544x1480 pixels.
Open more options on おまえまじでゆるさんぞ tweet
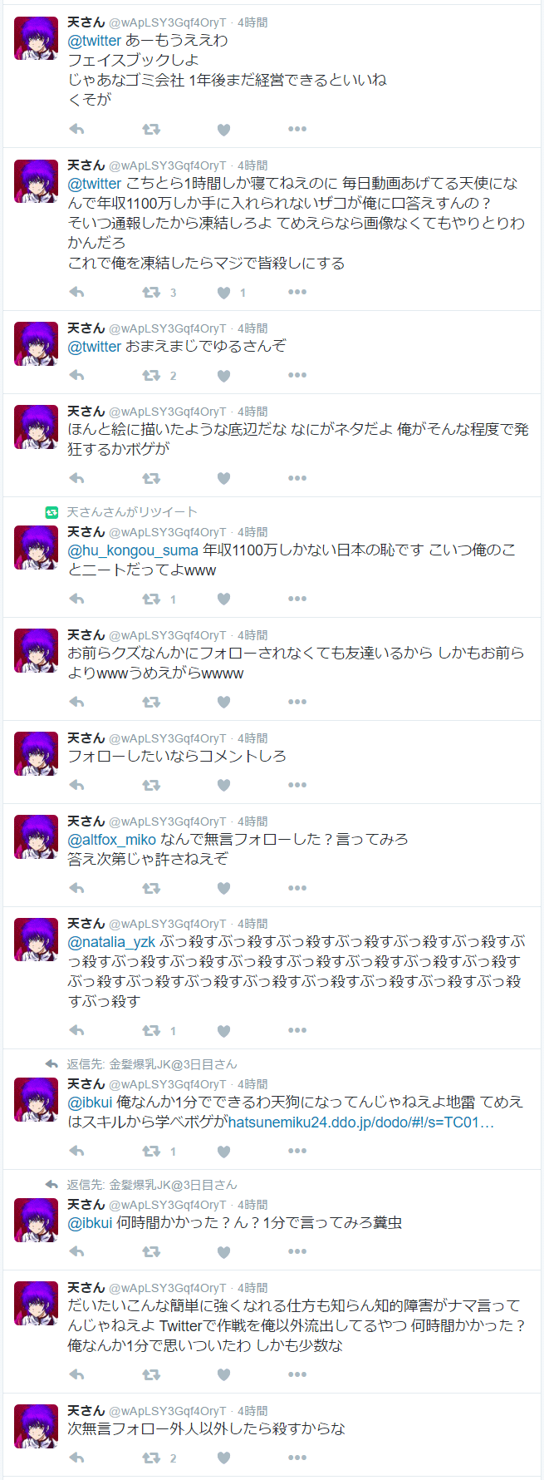click(297, 376)
